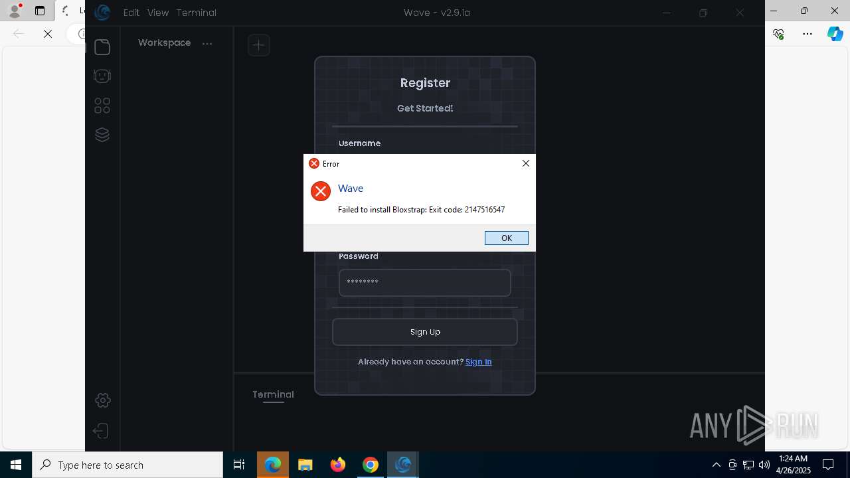Viewport: 850px width, 478px height.
Task: Show hidden system tray icons
Action: click(x=716, y=465)
